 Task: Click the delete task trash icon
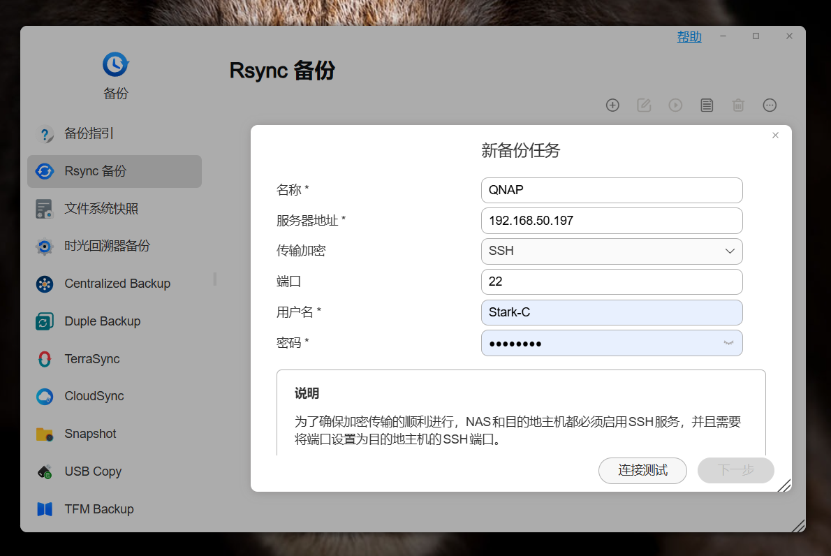pyautogui.click(x=738, y=105)
